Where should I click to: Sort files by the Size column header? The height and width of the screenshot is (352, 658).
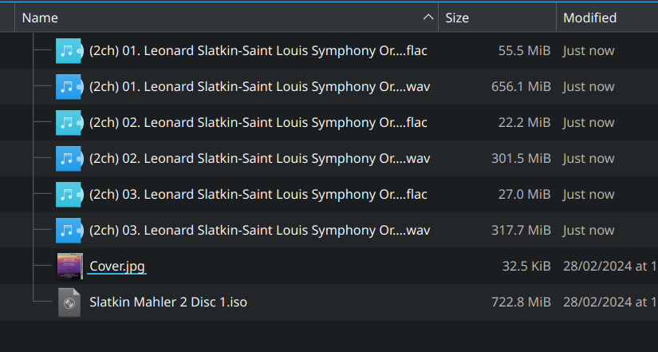(457, 18)
